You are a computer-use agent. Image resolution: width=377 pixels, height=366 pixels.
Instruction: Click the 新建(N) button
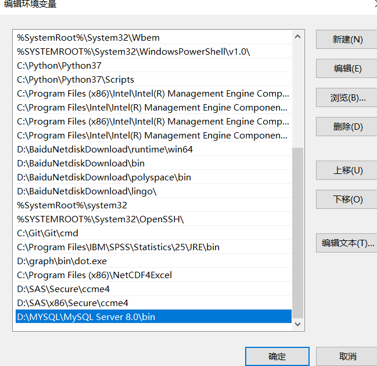347,39
